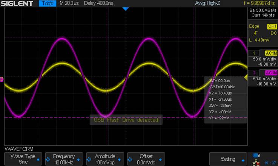Select the Frequency 10.00kHz softkey
This screenshot has width=278, height=166.
click(x=64, y=159)
